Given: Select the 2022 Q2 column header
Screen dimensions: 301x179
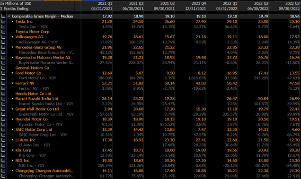Looking at the screenshot, I should tap(258, 6).
